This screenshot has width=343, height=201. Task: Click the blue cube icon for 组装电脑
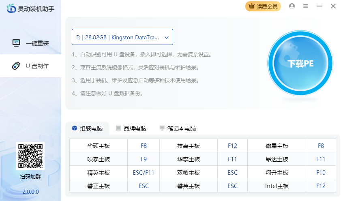tap(75, 128)
